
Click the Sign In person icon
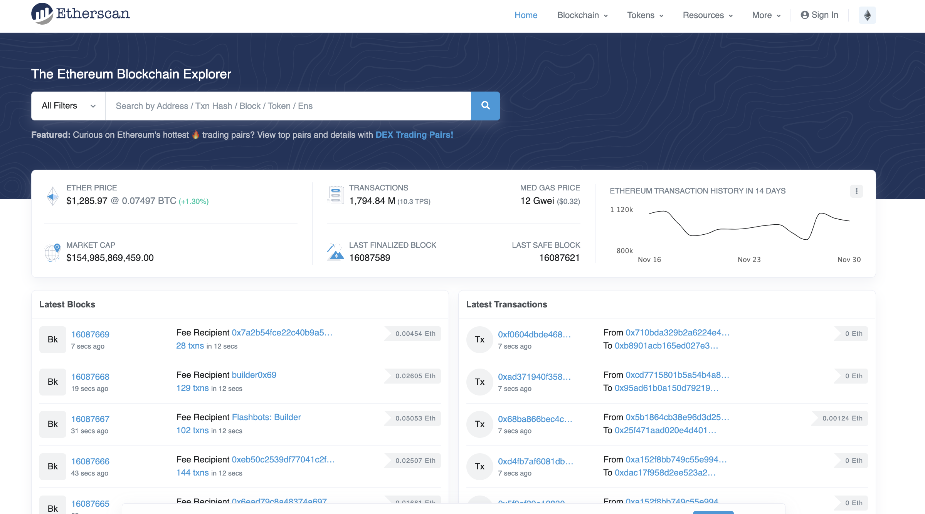tap(804, 15)
